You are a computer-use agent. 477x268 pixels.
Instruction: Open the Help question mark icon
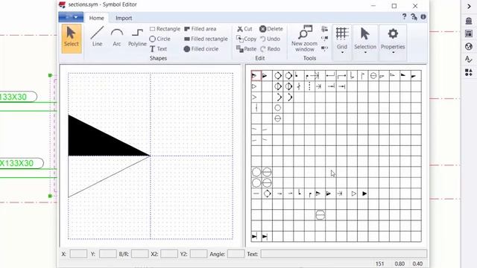pos(404,16)
